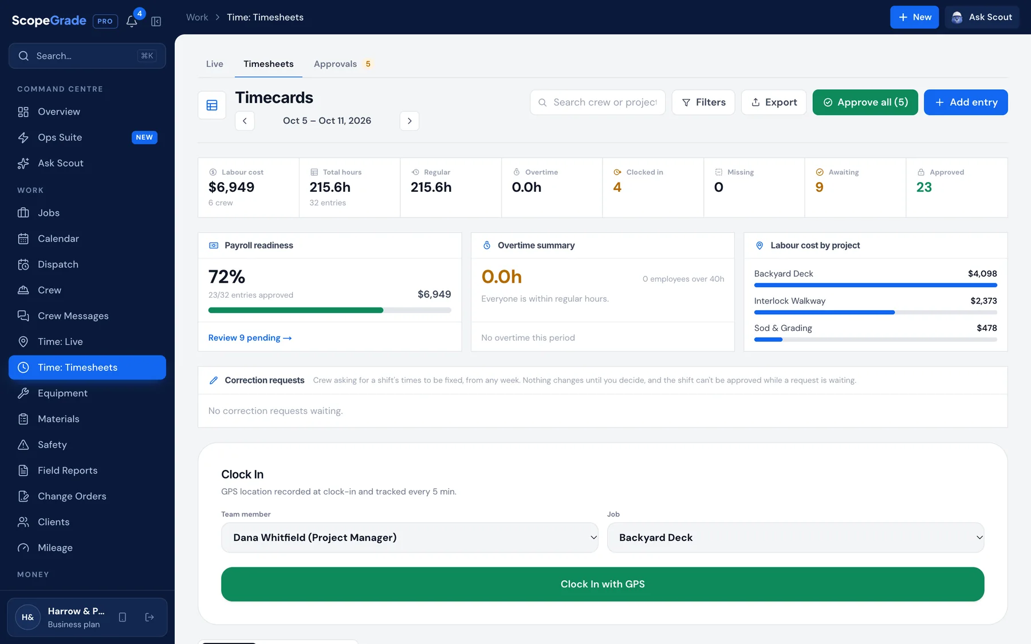Click the H& account avatar
The width and height of the screenshot is (1031, 644).
click(x=27, y=617)
